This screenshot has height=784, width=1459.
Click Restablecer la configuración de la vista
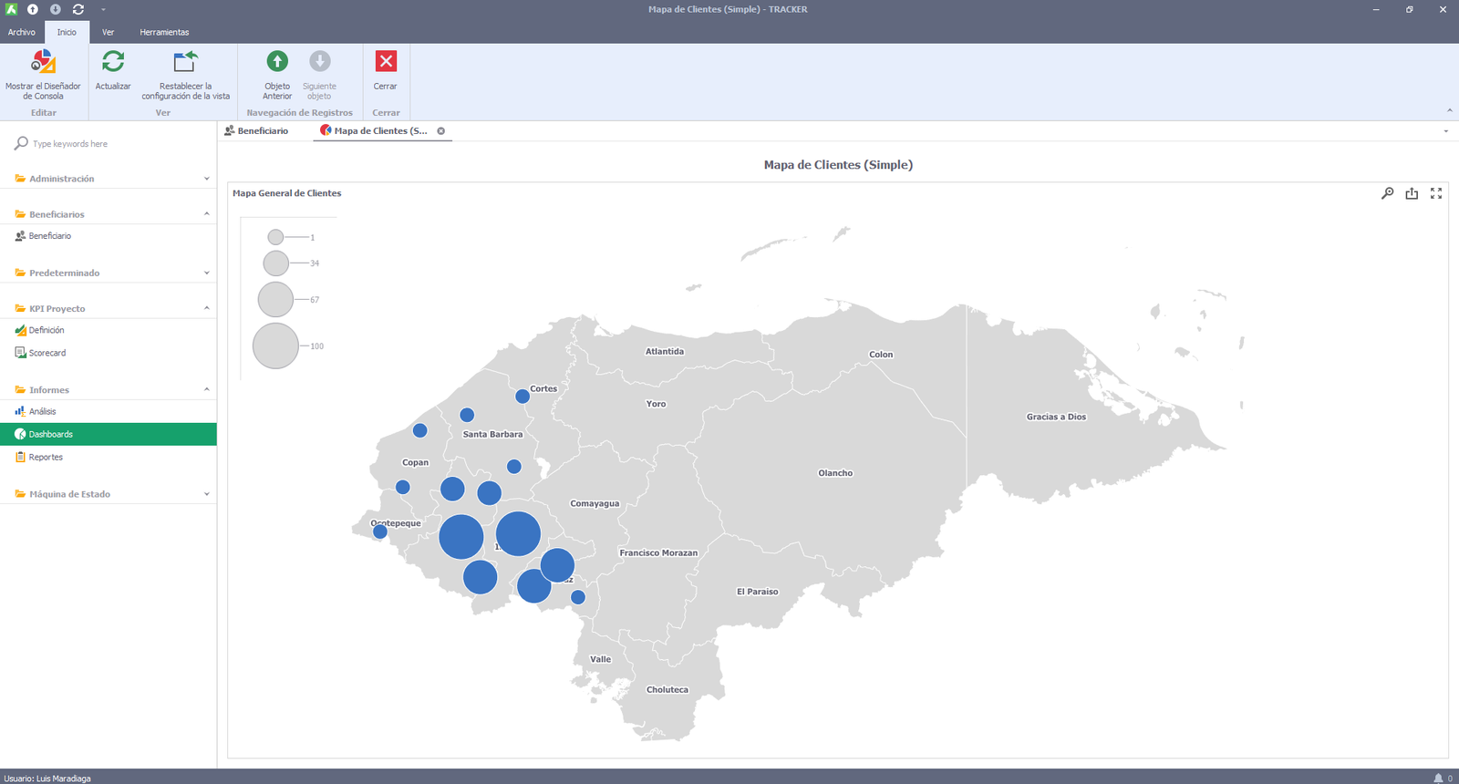click(x=185, y=73)
